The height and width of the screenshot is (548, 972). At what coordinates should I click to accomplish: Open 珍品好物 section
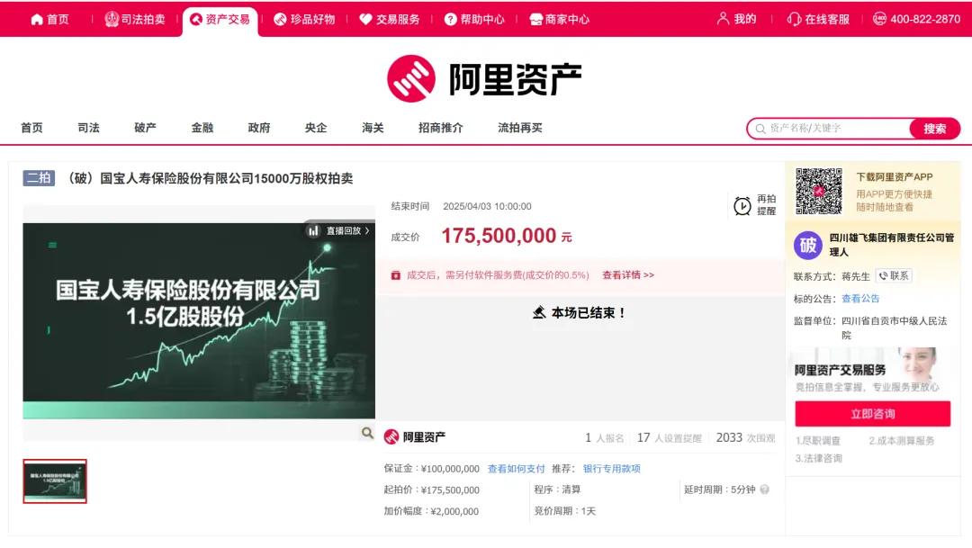[304, 19]
